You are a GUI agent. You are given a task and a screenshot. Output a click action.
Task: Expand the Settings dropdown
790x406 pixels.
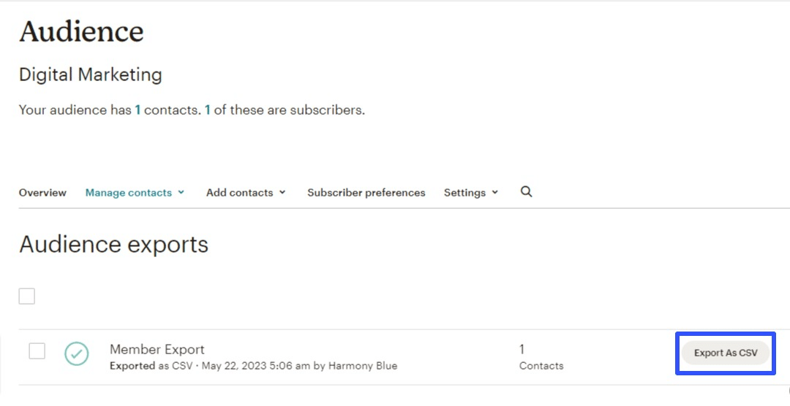(471, 193)
